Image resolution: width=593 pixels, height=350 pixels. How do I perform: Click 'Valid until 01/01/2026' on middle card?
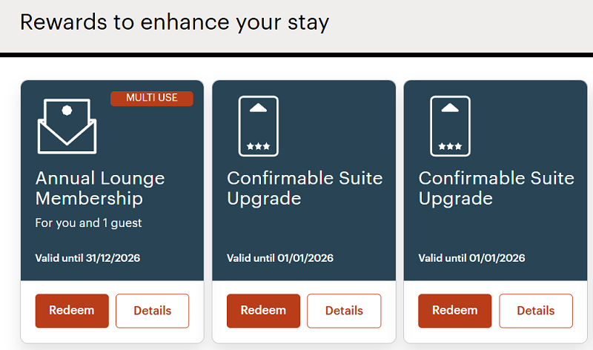coord(280,258)
